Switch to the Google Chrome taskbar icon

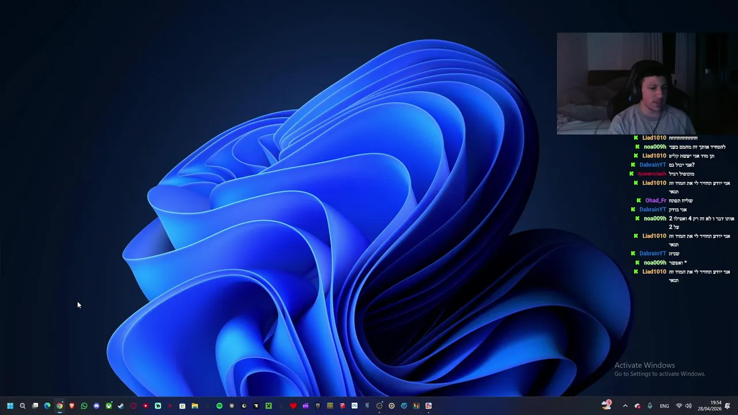[59, 406]
